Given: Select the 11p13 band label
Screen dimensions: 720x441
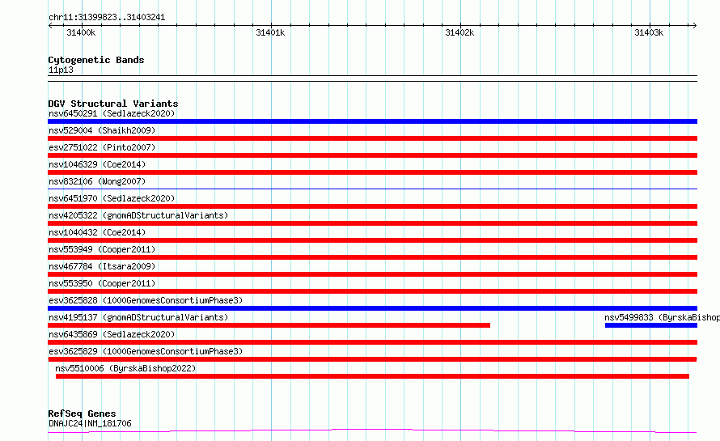Looking at the screenshot, I should [61, 70].
